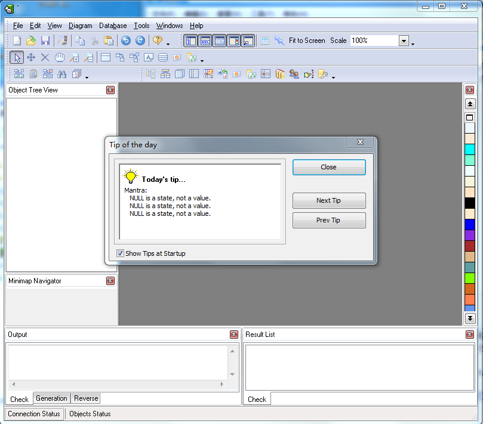Pick the lime green color swatch

point(470,278)
